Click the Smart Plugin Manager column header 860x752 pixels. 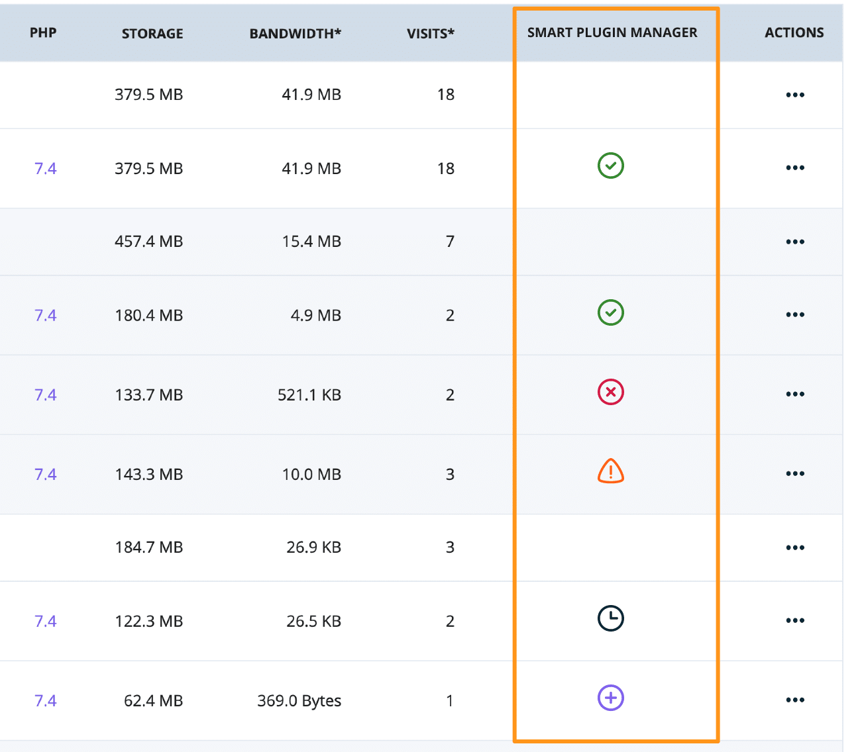tap(612, 32)
